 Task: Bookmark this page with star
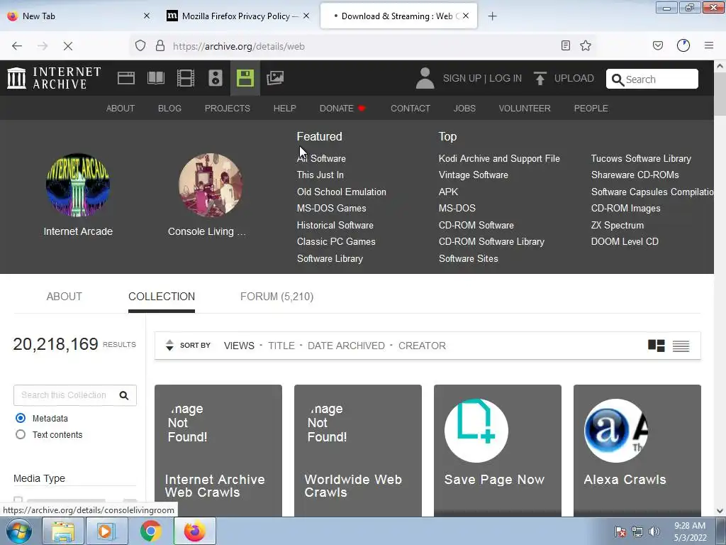[586, 45]
